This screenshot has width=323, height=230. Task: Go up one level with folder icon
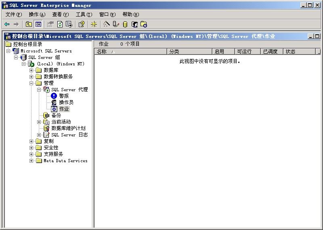[x=29, y=24]
